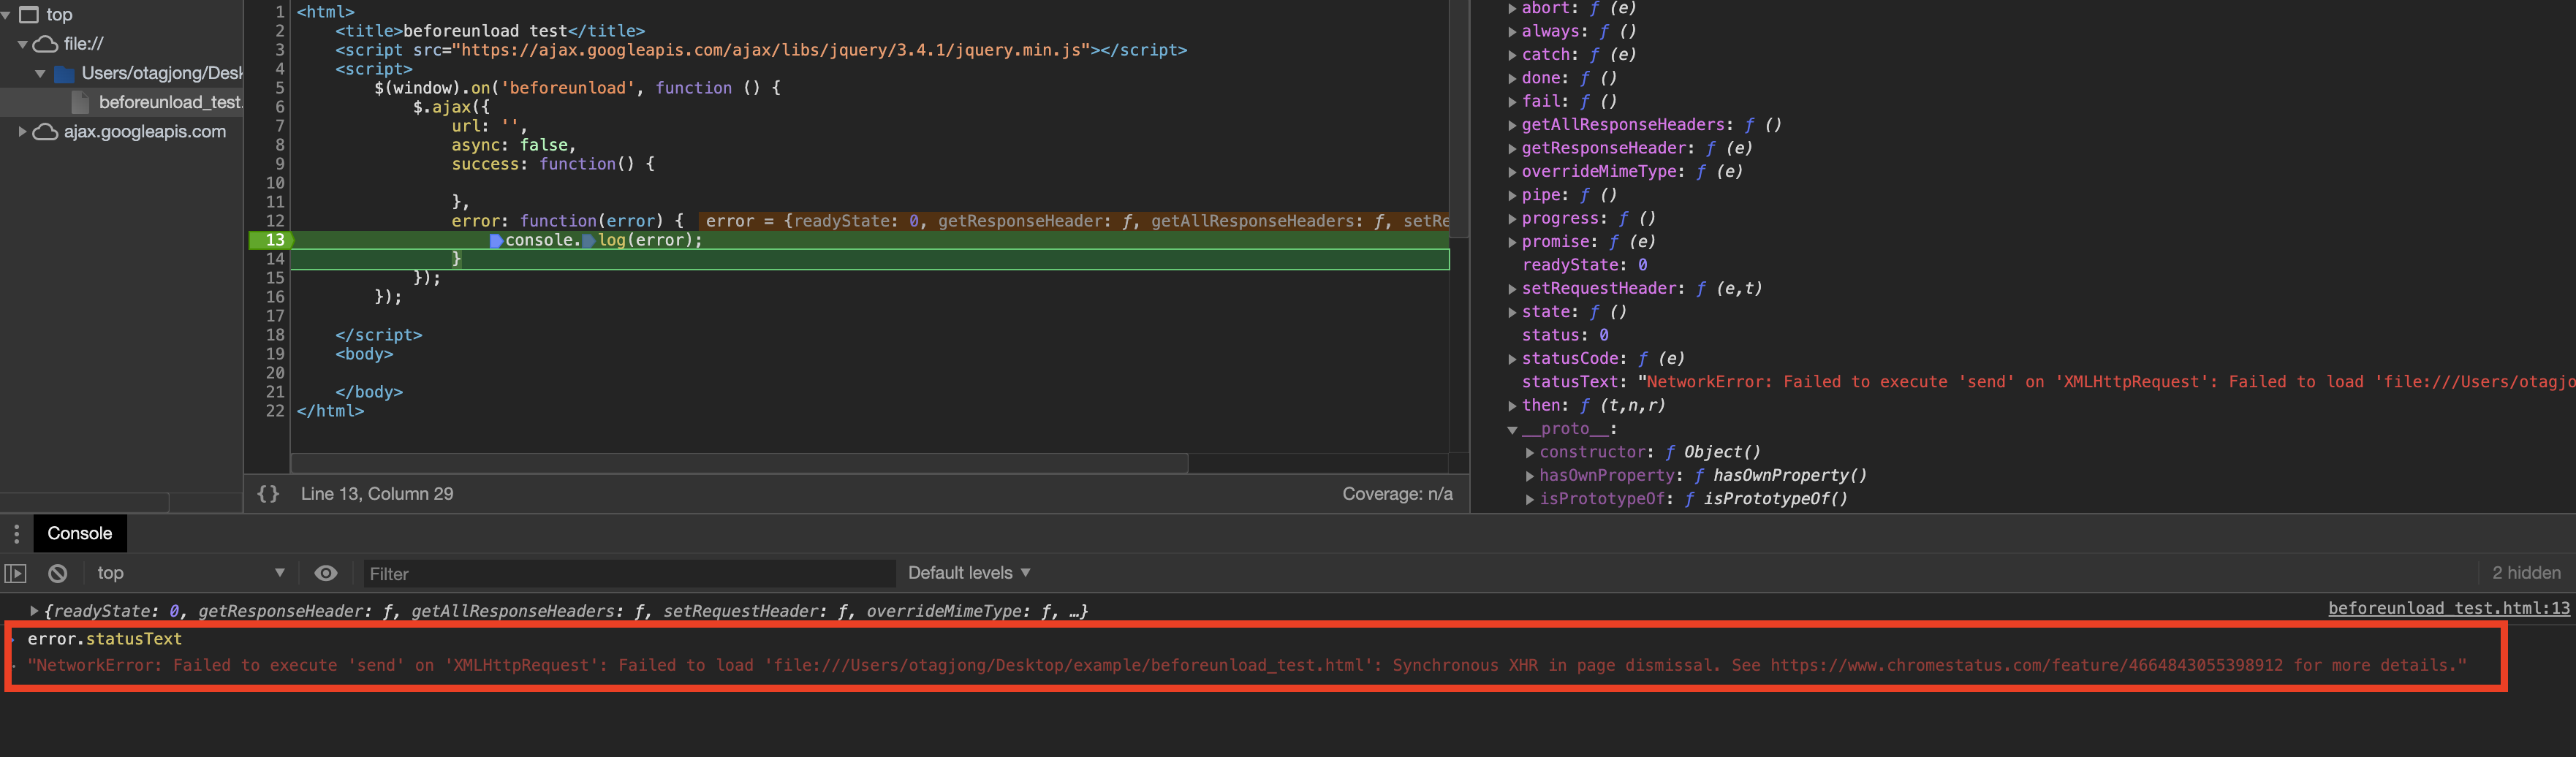Expand the setRequestHeader property
Viewport: 2576px width, 757px height.
1513,289
